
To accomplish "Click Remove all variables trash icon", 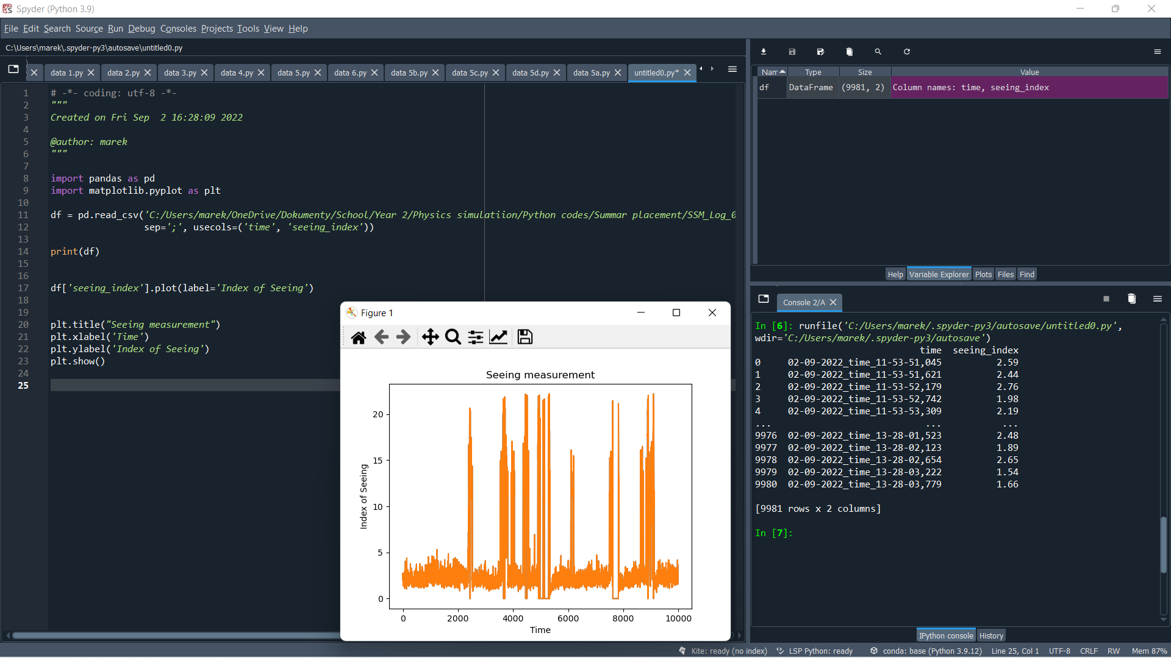I will pos(850,52).
